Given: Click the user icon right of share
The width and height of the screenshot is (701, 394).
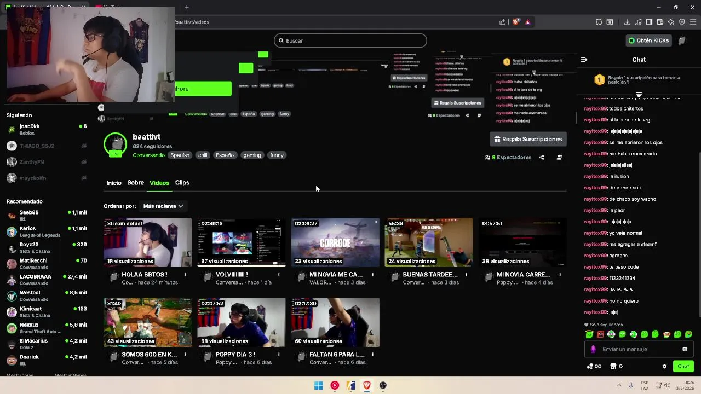Looking at the screenshot, I should 559,157.
